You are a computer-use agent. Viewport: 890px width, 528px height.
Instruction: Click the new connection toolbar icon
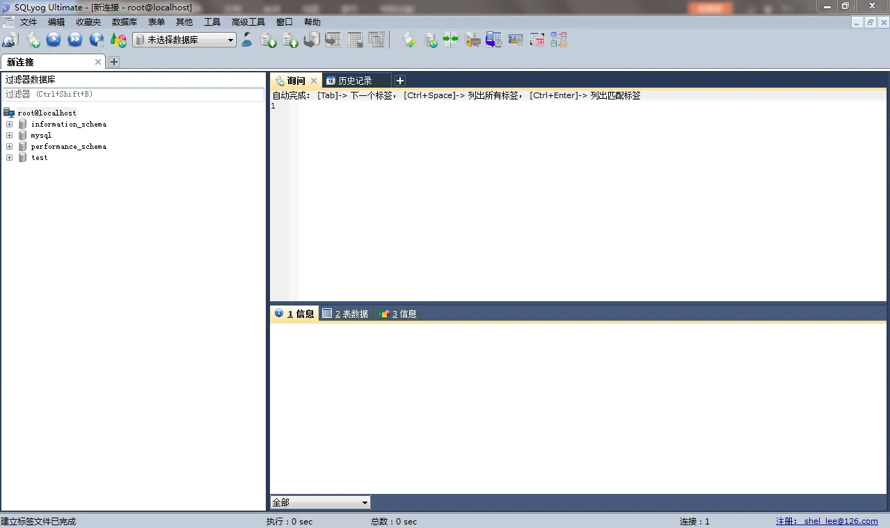tap(10, 40)
